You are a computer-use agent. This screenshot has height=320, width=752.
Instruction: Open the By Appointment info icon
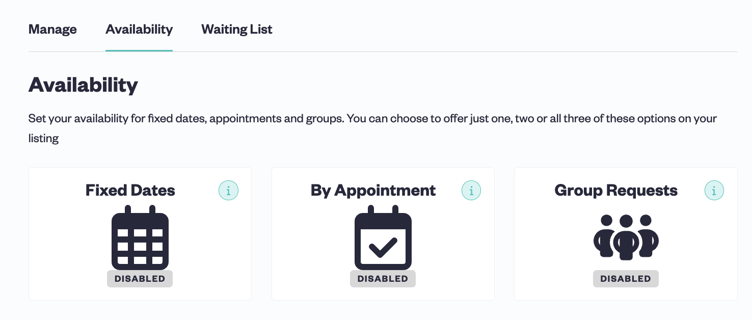pyautogui.click(x=471, y=191)
